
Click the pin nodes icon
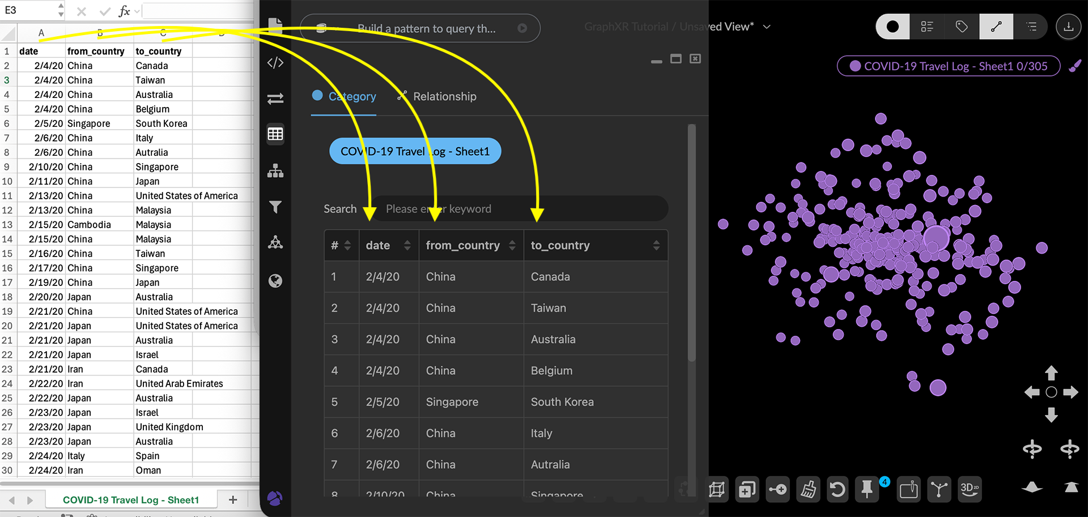pyautogui.click(x=867, y=489)
